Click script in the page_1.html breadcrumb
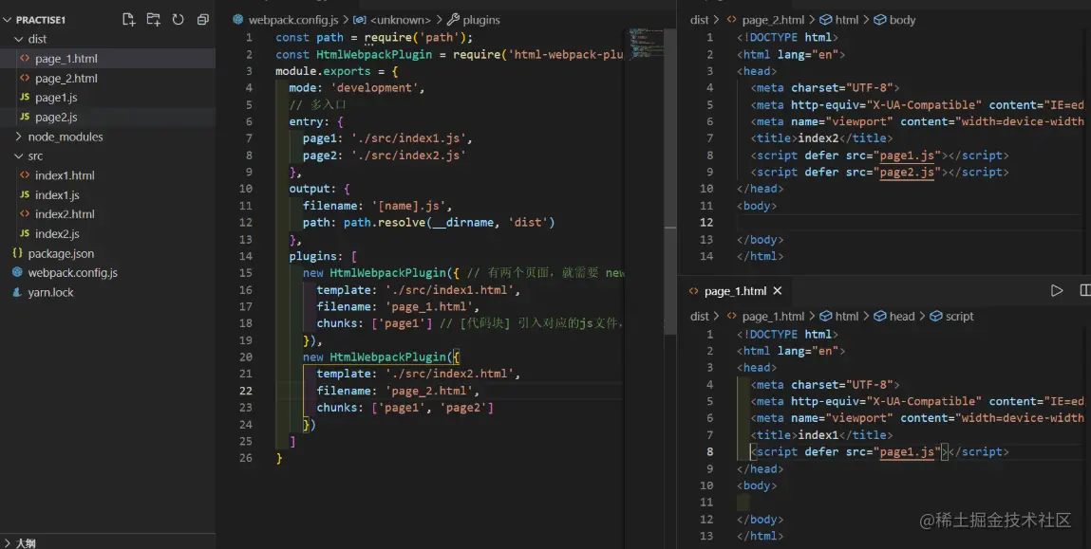Viewport: 1091px width, 549px height. (x=959, y=316)
